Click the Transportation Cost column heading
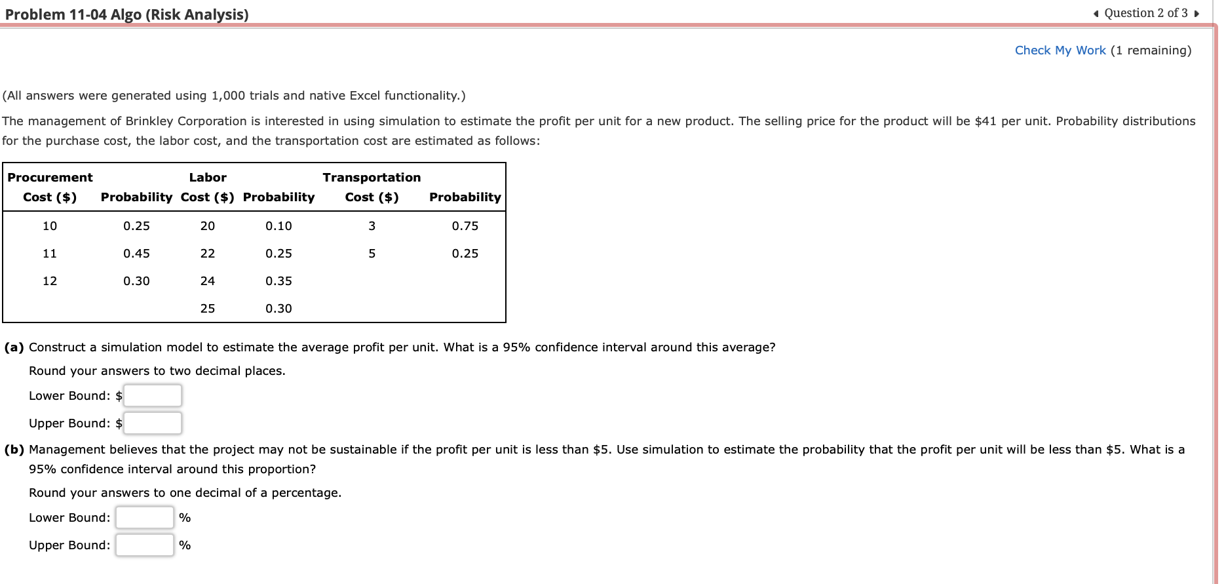Image resolution: width=1226 pixels, height=584 pixels. pos(372,187)
